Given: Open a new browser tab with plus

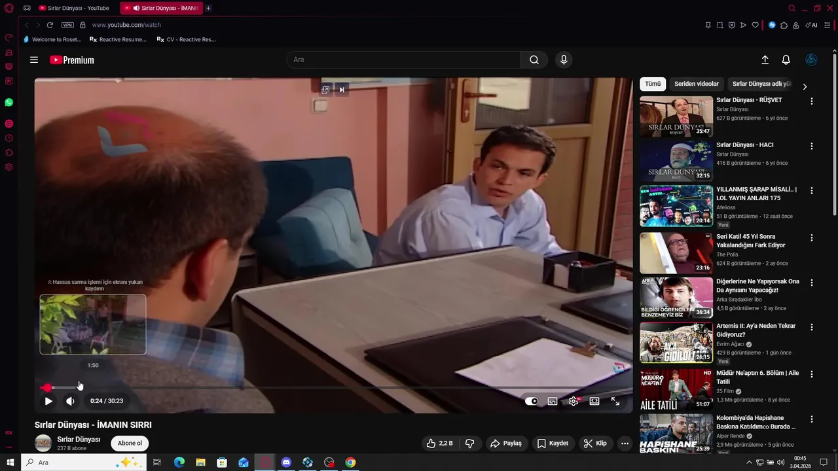Looking at the screenshot, I should point(208,8).
